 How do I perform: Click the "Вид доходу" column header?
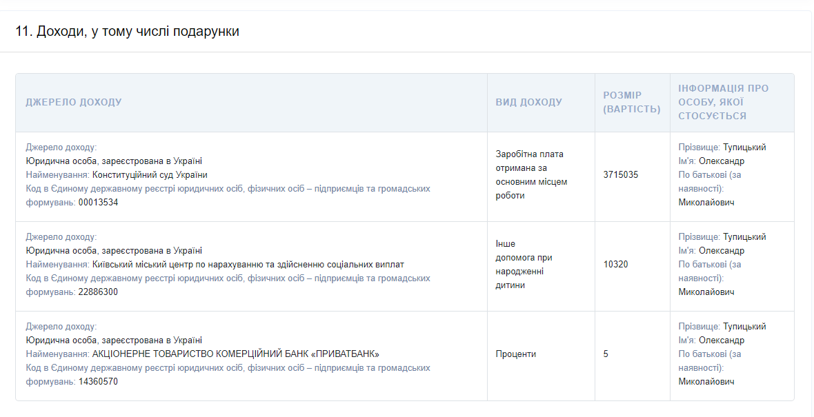(528, 102)
